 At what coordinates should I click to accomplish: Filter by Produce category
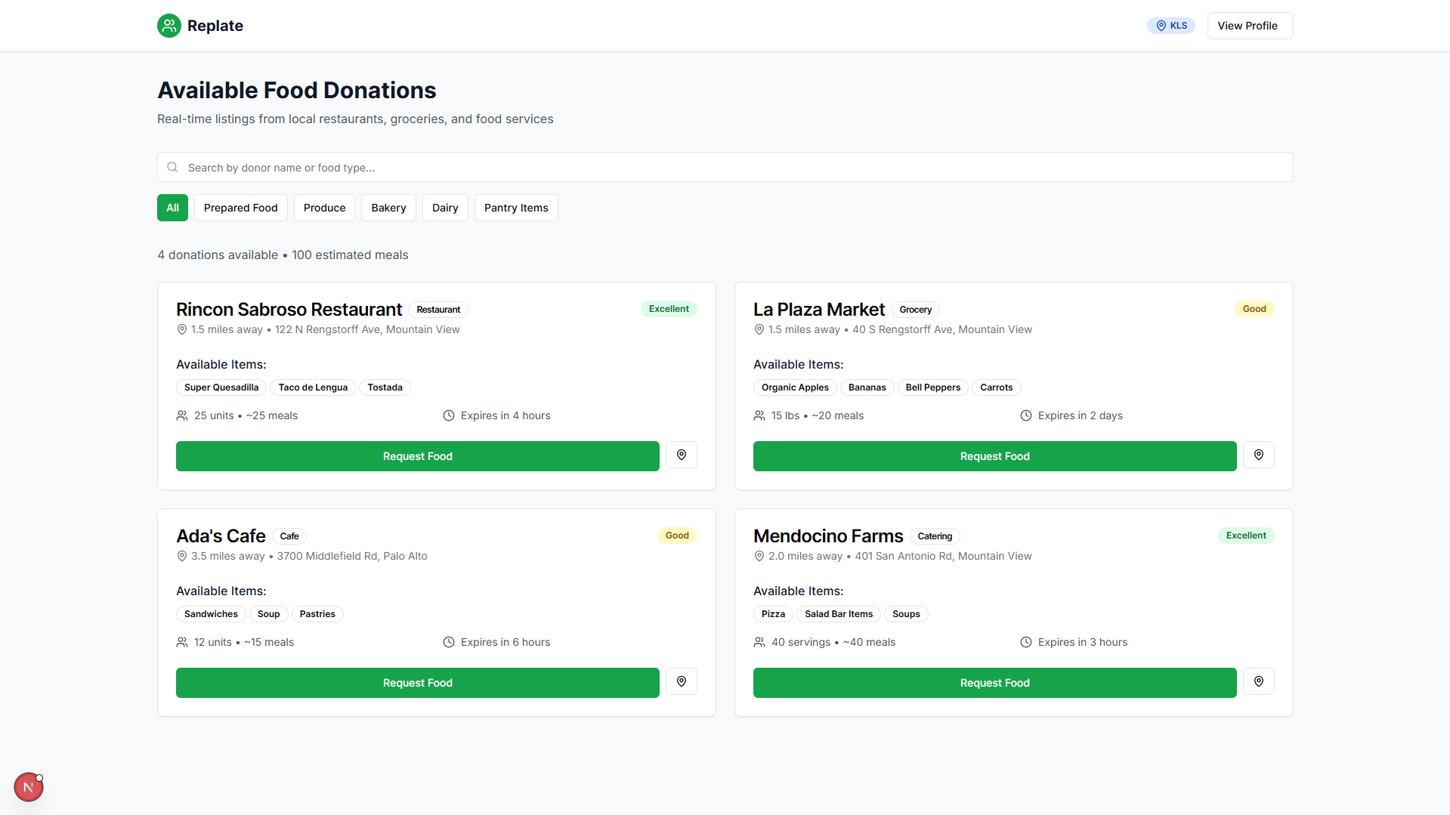pos(325,208)
